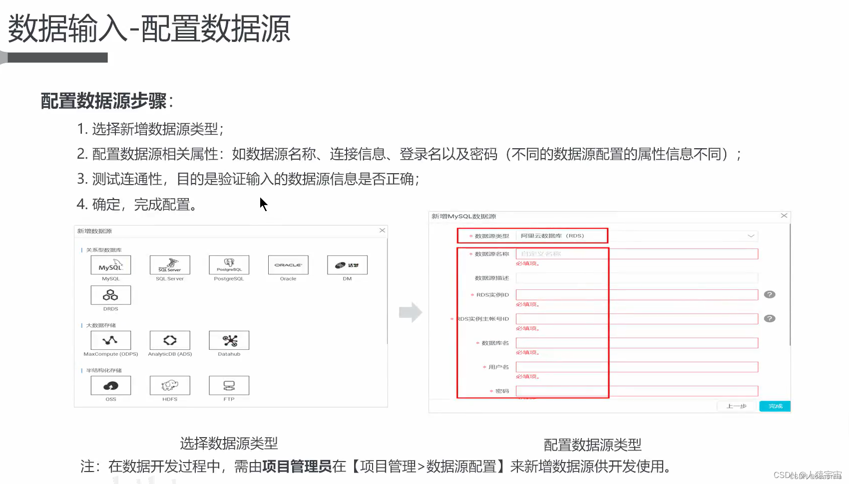Focus the RDS实例主帐号ID input field
This screenshot has height=484, width=849.
coord(637,319)
